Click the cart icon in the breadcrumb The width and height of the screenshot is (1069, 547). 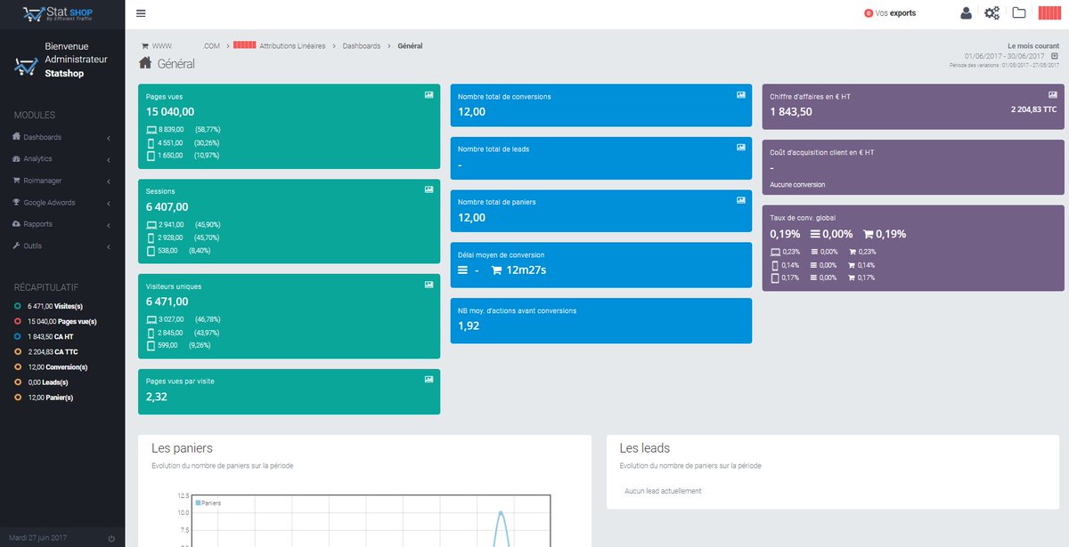click(145, 45)
